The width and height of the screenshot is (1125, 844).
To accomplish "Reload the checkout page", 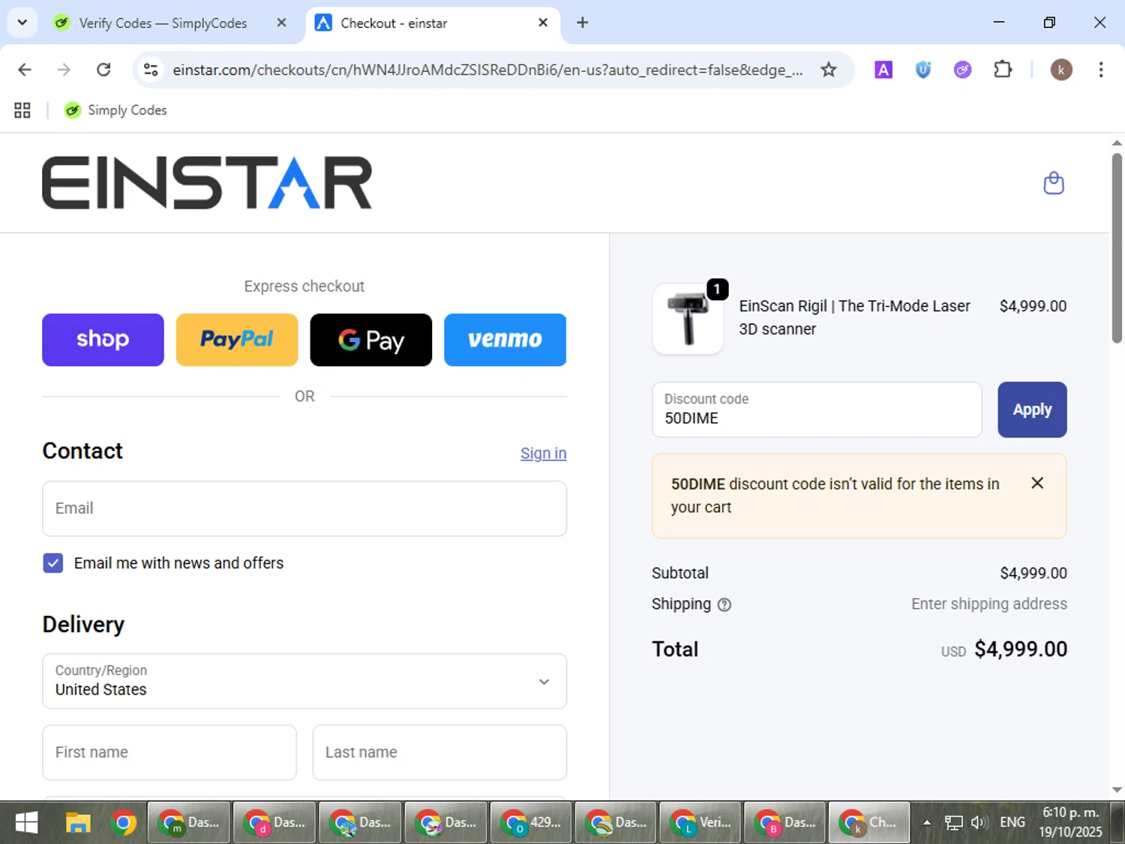I will 103,70.
